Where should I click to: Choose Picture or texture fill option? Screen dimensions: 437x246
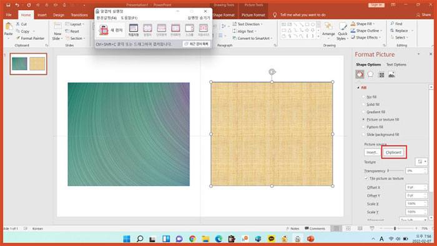363,119
